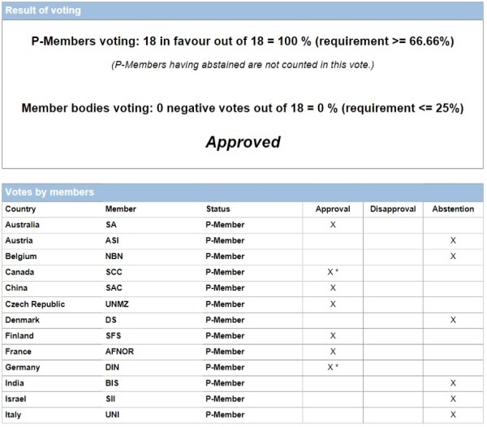Click the Member bodies voting summary line

[x=243, y=108]
